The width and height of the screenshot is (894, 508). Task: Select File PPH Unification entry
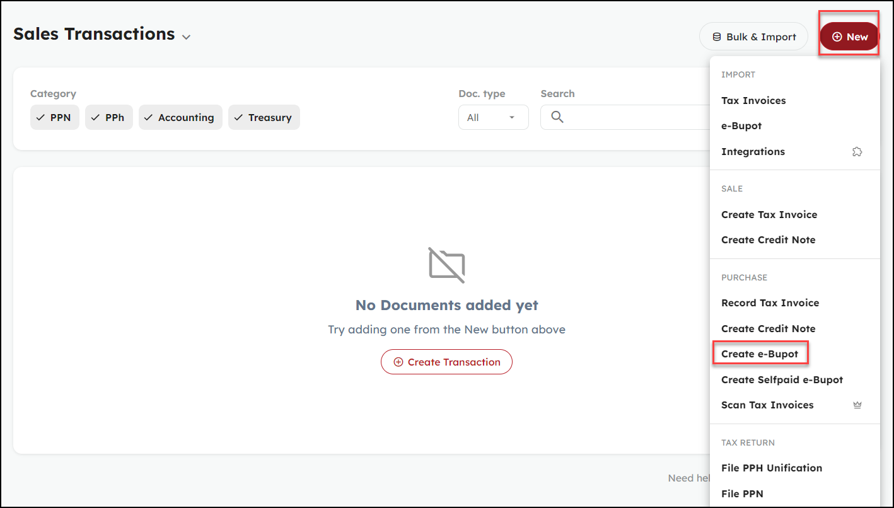pos(772,468)
